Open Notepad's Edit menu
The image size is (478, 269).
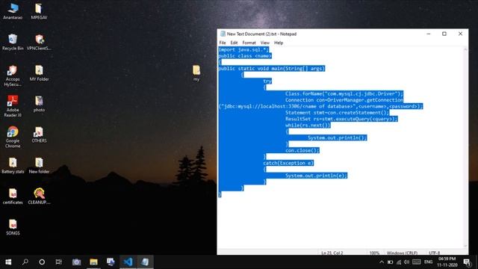(234, 43)
